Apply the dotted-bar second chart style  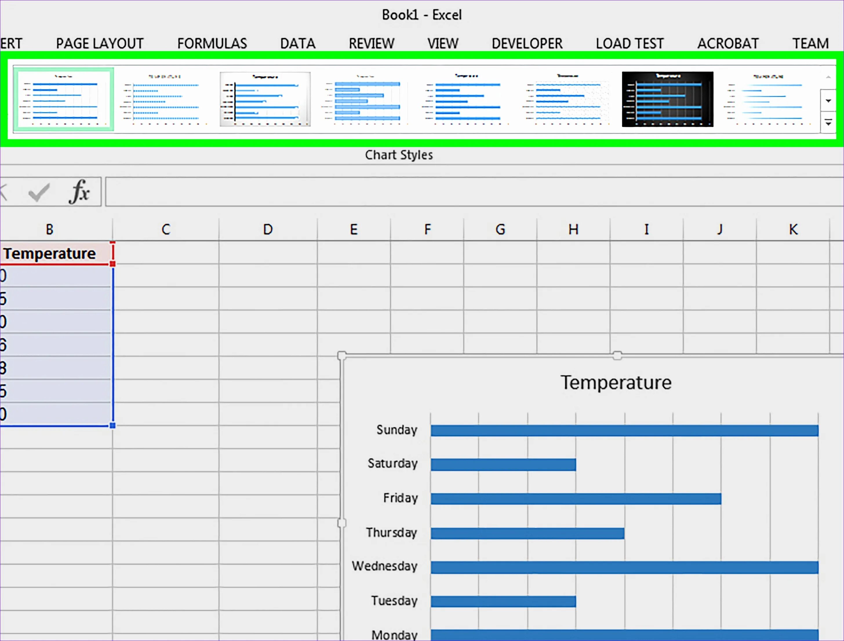[165, 99]
